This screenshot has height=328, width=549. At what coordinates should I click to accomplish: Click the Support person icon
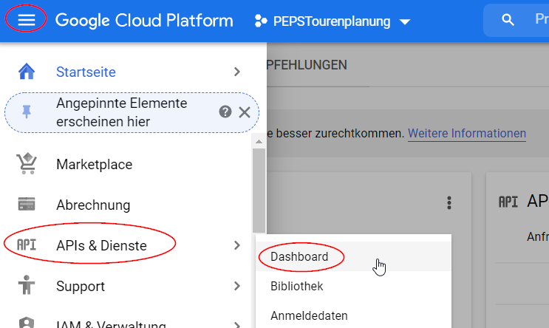(27, 286)
